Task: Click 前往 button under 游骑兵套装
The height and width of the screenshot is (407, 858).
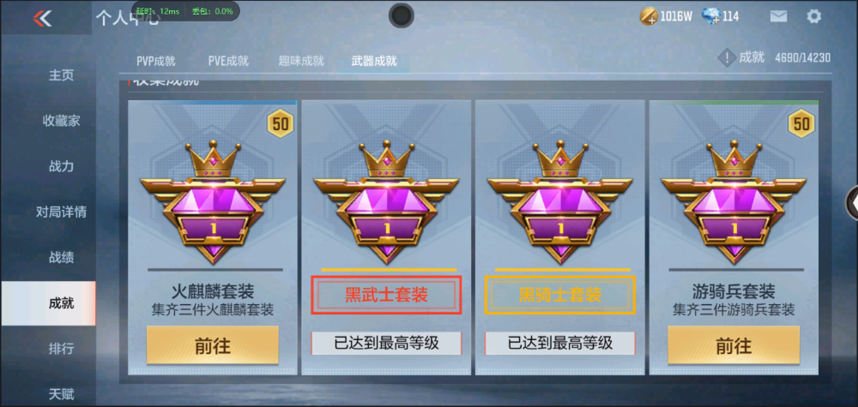Action: [x=734, y=345]
